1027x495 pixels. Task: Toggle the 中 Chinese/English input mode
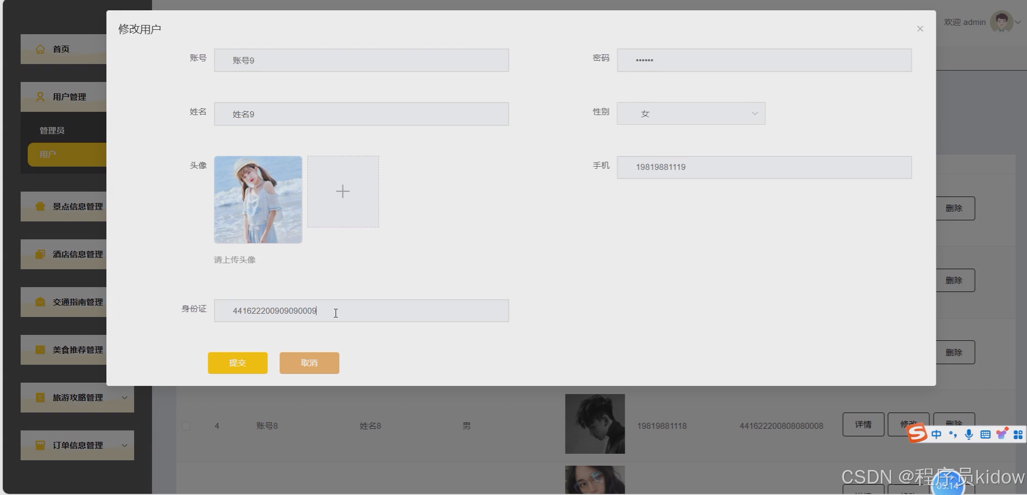[x=936, y=434]
